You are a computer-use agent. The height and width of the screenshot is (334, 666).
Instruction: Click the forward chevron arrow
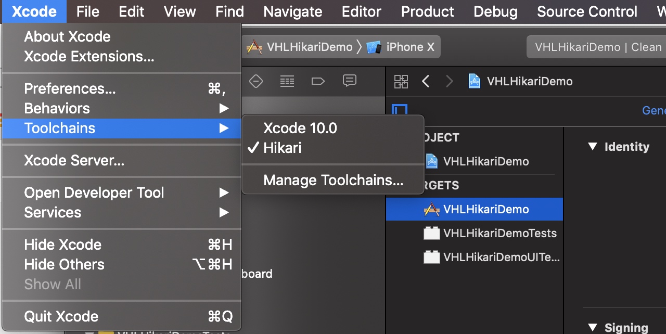450,81
